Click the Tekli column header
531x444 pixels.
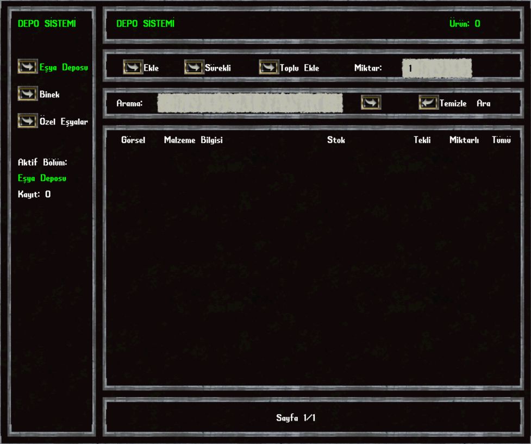click(x=422, y=140)
